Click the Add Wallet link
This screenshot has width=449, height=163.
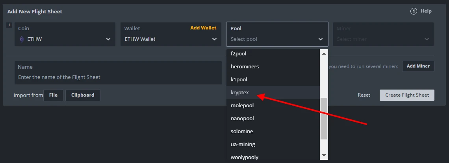click(x=203, y=28)
